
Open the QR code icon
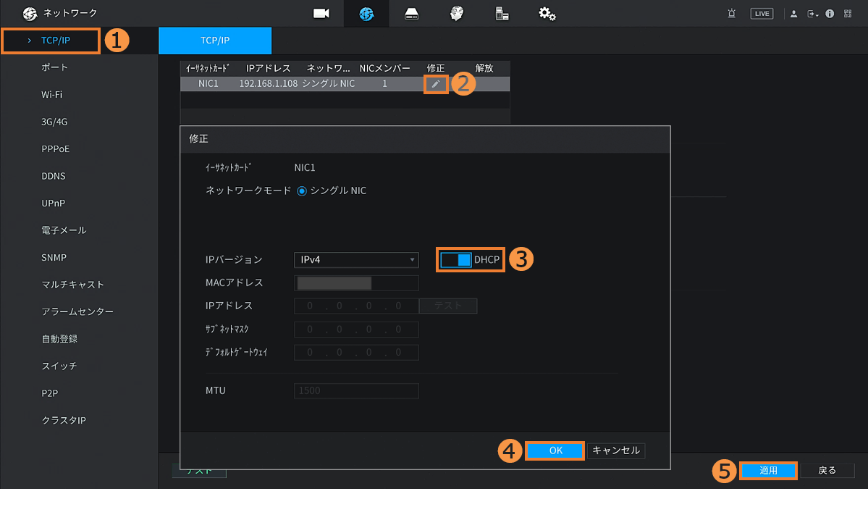pyautogui.click(x=848, y=14)
